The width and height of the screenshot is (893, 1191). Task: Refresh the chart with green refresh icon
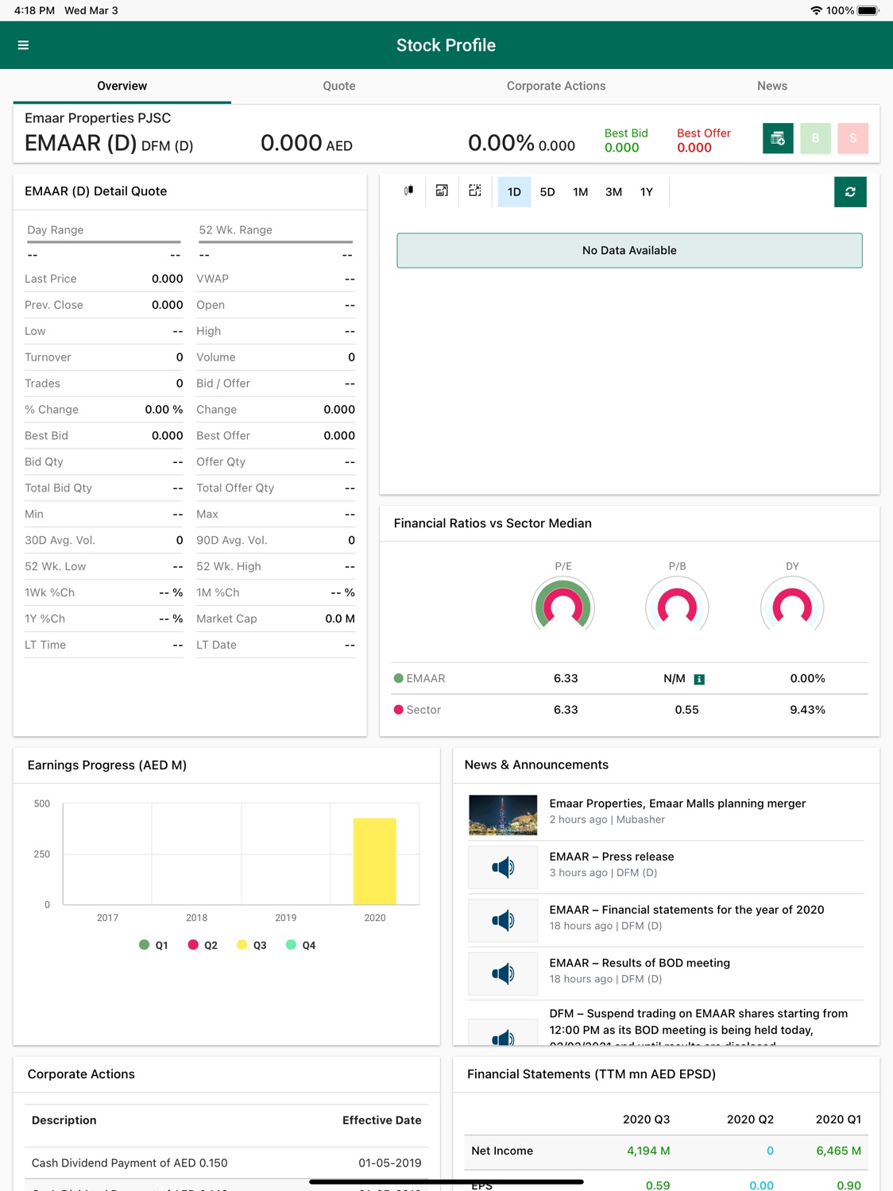click(x=850, y=192)
